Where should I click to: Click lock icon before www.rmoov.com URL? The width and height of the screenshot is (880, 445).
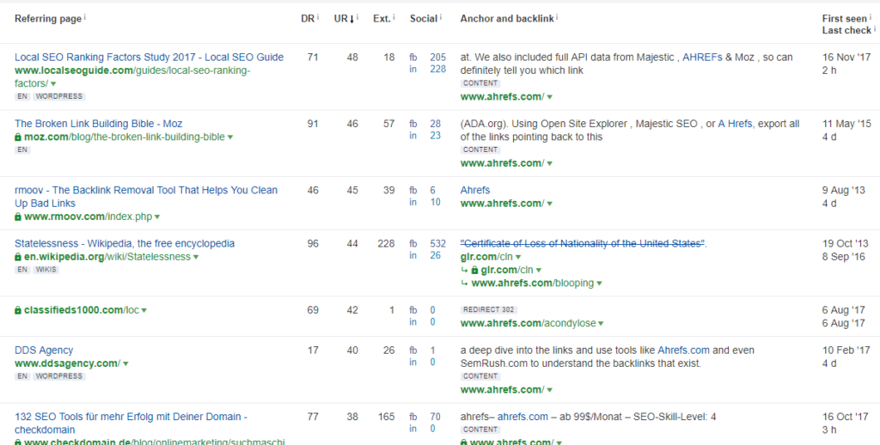[18, 217]
